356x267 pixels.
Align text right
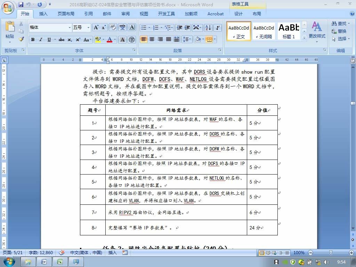tap(160, 40)
